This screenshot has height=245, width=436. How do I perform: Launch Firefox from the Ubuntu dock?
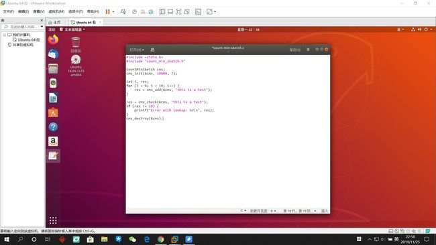pos(53,39)
